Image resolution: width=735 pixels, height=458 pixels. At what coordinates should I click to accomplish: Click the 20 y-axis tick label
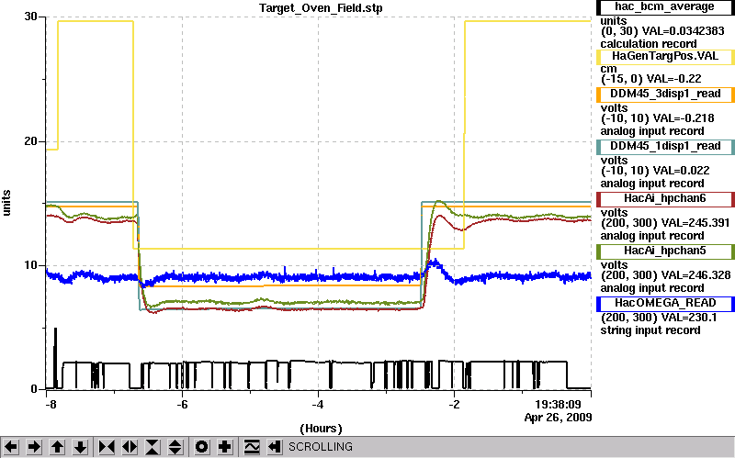31,141
